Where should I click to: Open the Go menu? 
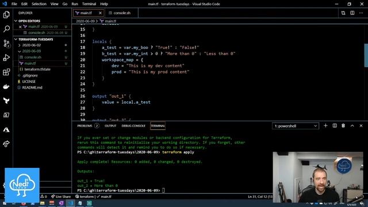click(65, 4)
